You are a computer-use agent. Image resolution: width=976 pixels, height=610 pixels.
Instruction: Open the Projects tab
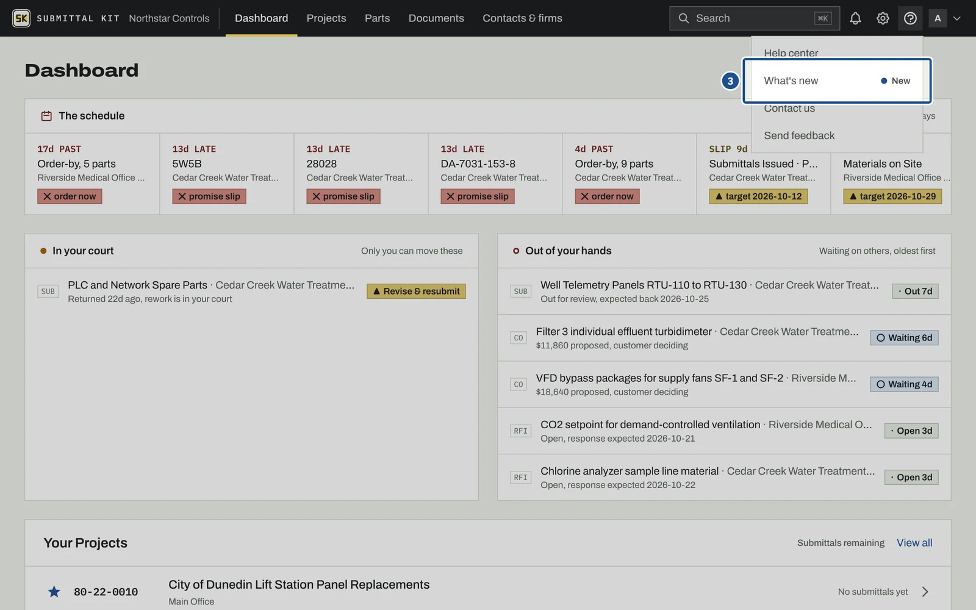(326, 18)
